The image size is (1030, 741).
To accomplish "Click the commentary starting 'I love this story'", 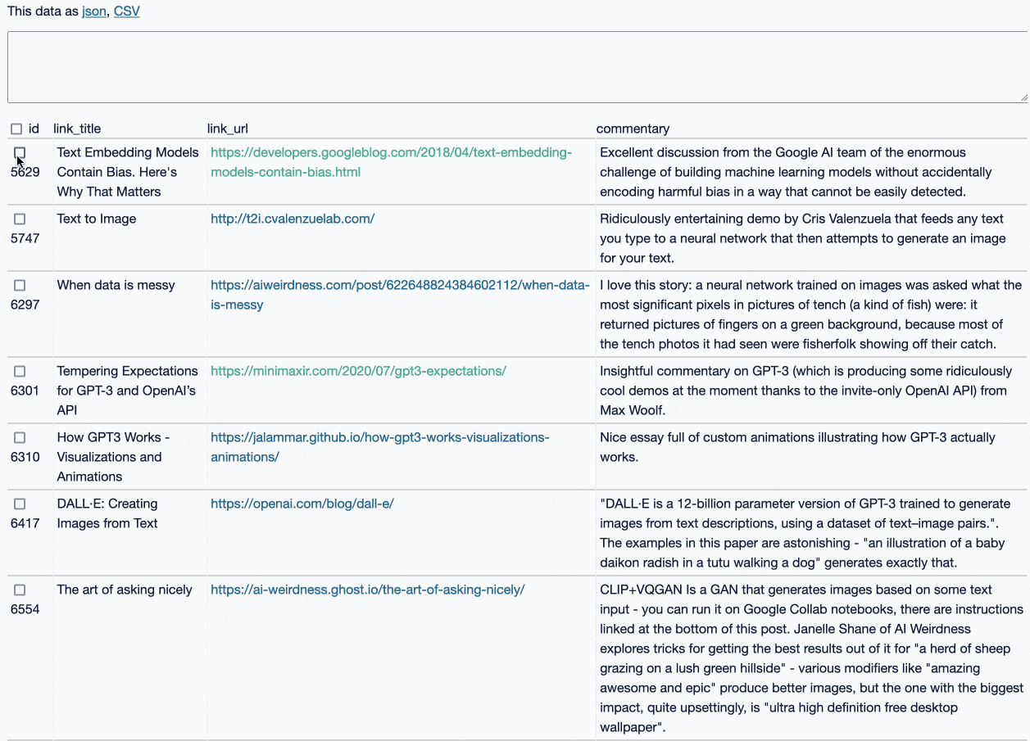I will tap(811, 314).
